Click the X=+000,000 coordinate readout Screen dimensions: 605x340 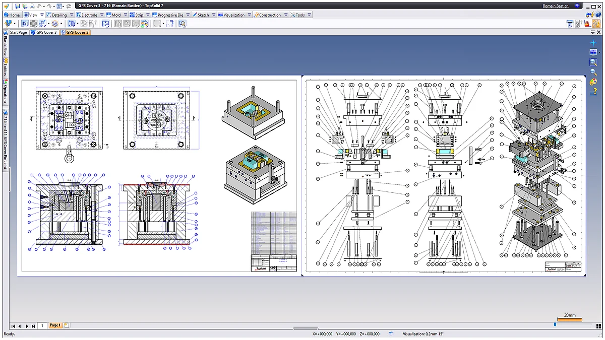(x=322, y=334)
